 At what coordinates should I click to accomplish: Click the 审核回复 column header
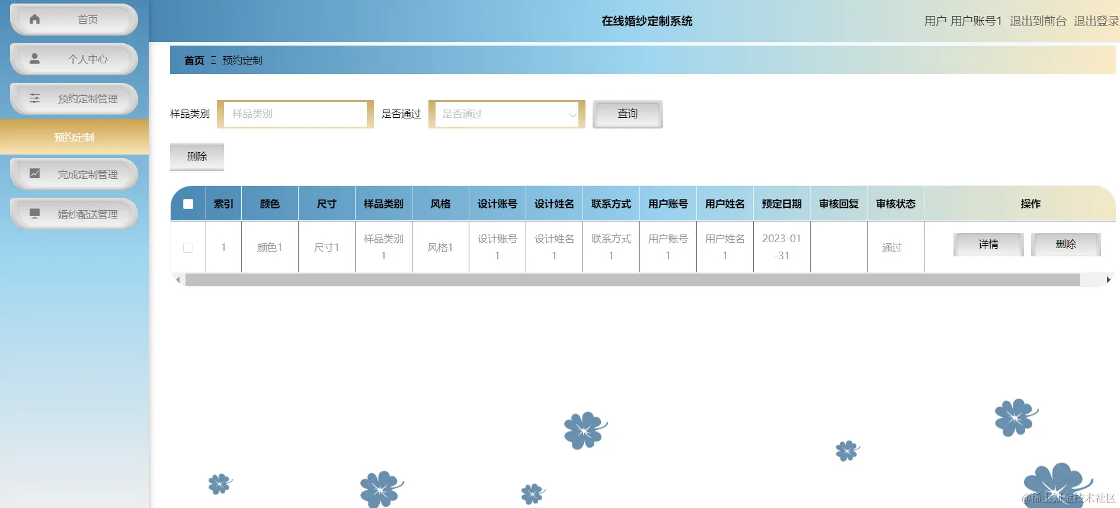coord(839,204)
